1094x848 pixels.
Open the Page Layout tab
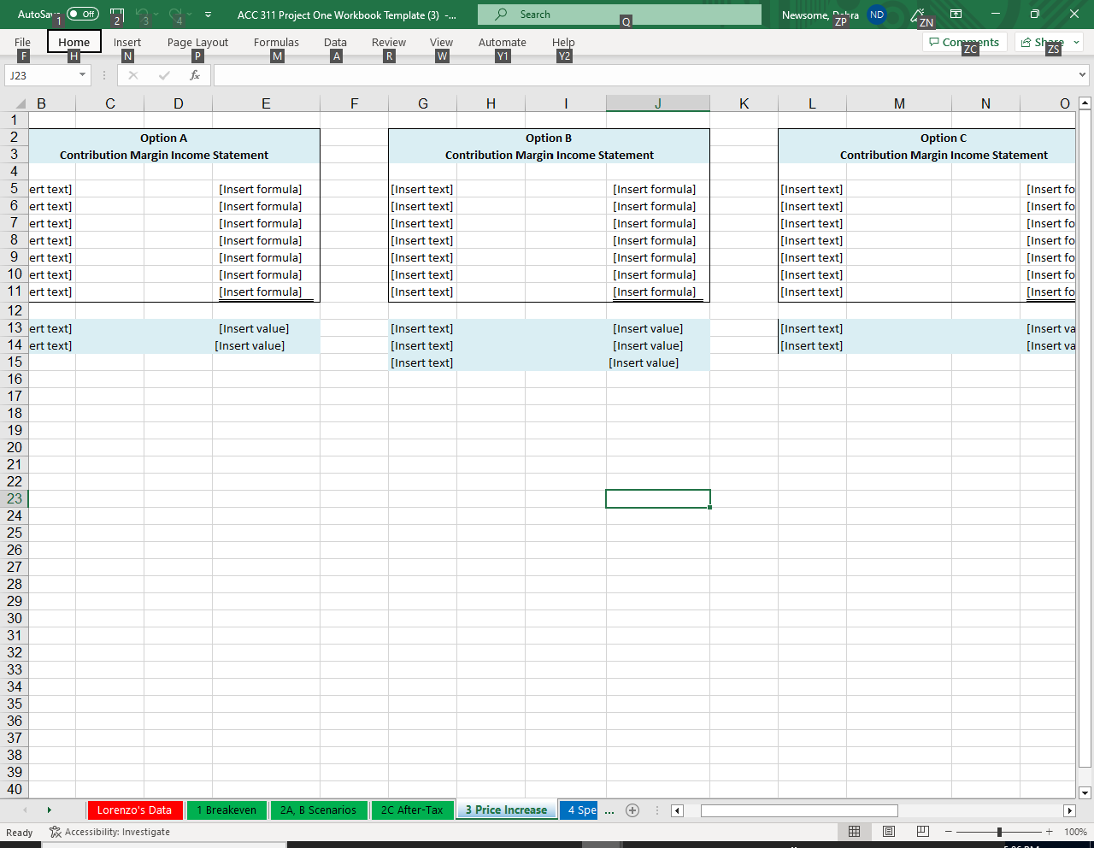(x=197, y=42)
